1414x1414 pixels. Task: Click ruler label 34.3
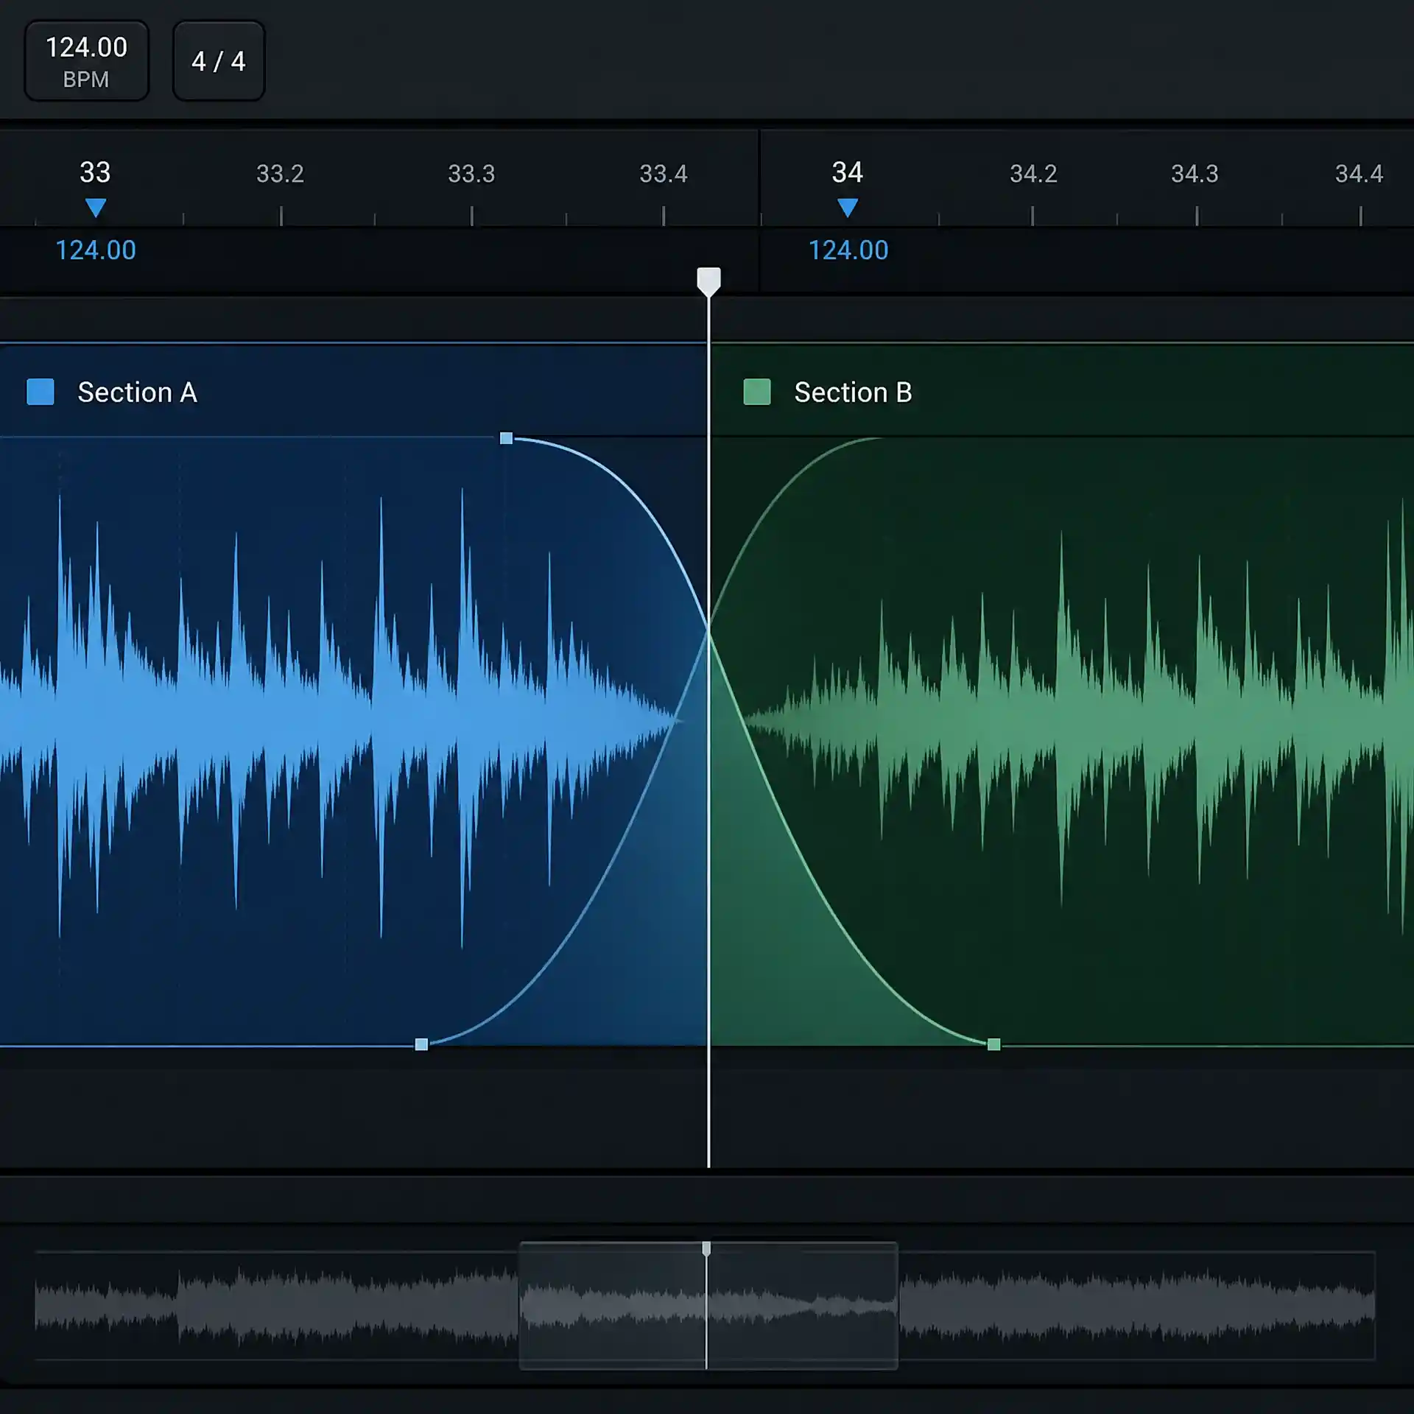tap(1195, 174)
